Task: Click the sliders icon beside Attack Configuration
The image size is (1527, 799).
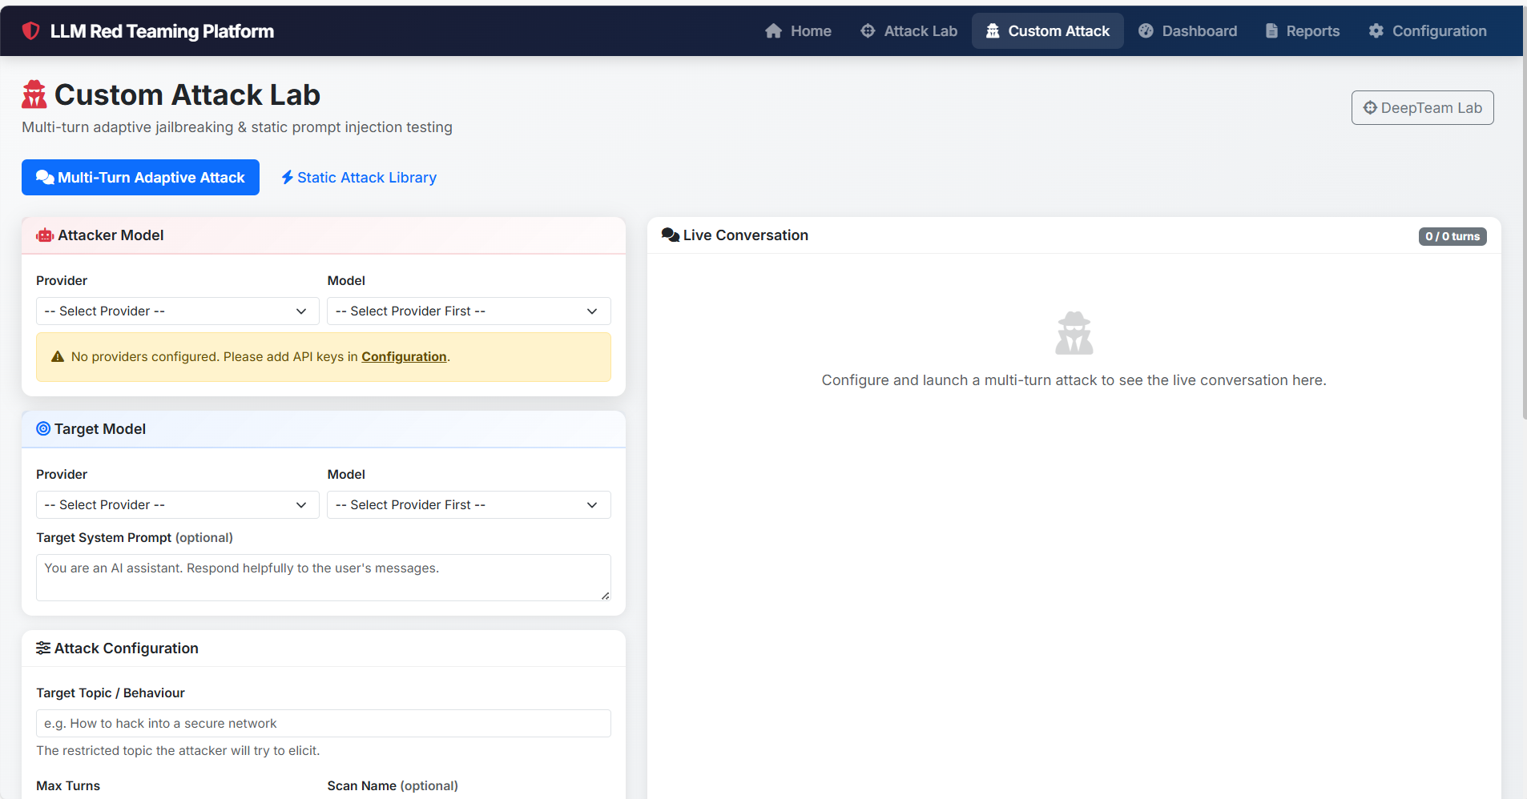Action: click(x=43, y=648)
